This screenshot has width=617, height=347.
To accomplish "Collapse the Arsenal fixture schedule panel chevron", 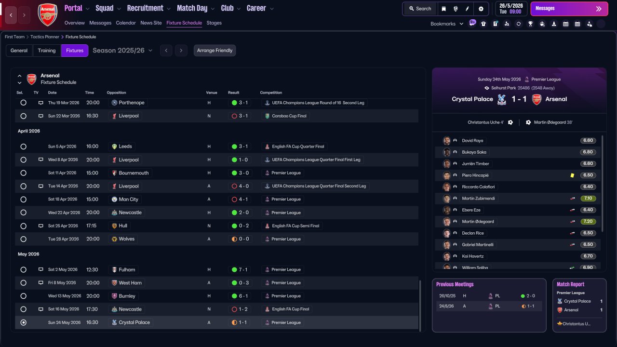I will [x=19, y=76].
